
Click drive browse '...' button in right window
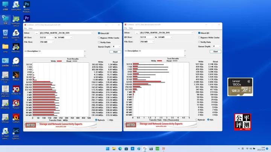(137, 33)
